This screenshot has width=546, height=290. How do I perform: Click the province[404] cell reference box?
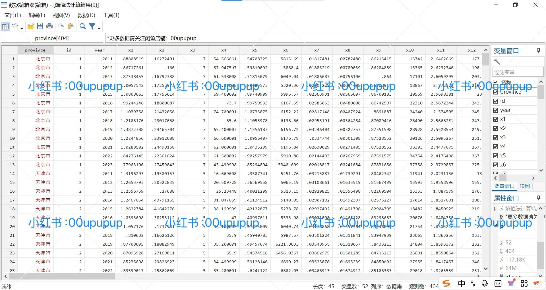click(52, 38)
